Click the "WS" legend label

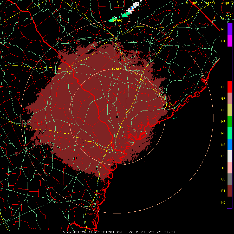tap(223, 145)
